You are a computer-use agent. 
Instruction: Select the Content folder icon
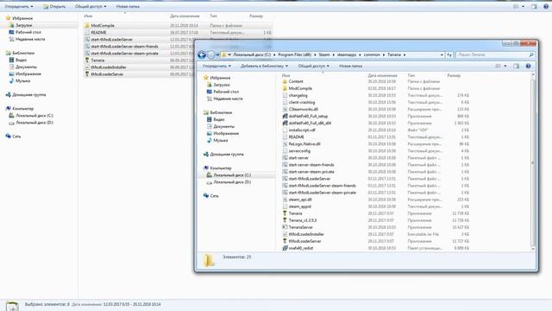coord(285,81)
